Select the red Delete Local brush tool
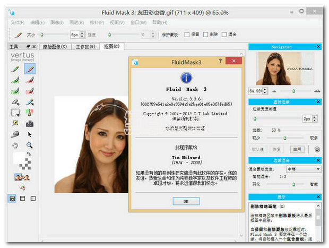This screenshot has height=248, width=329. [30, 80]
